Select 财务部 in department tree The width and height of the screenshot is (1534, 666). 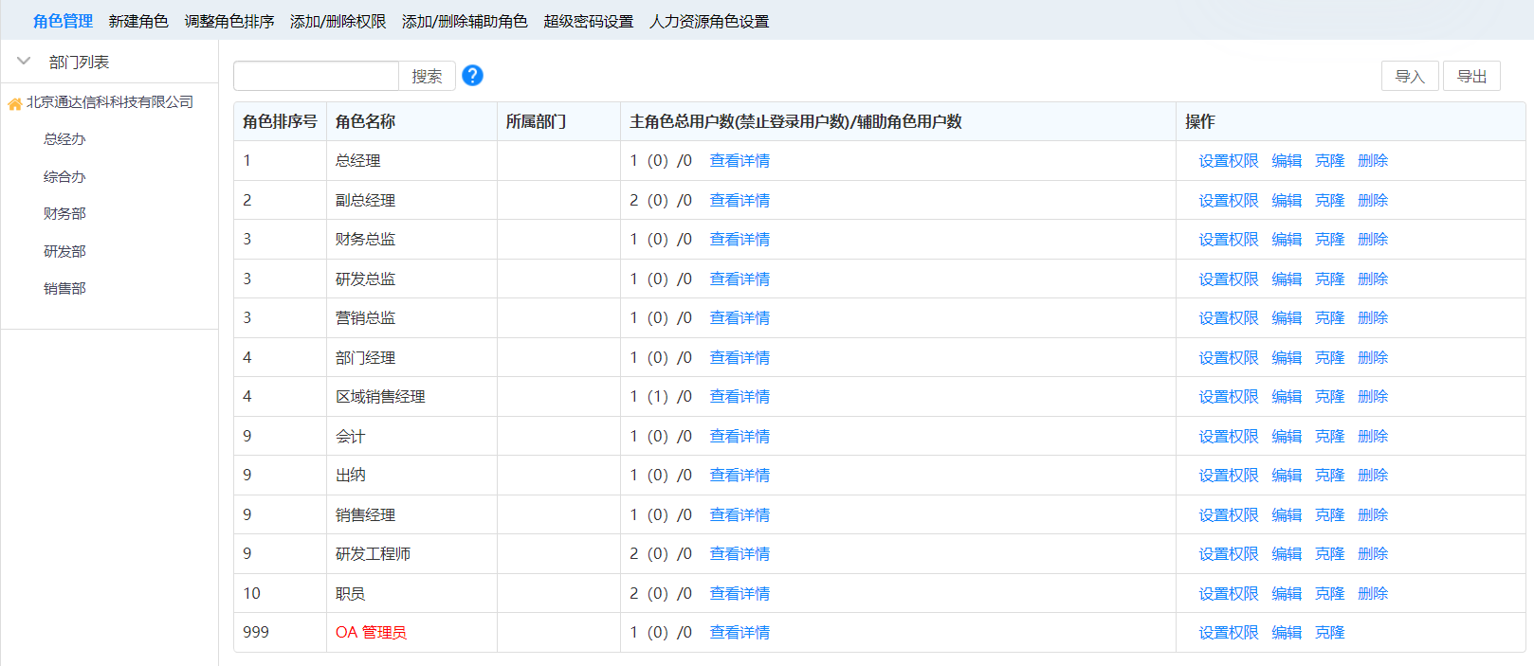[64, 214]
